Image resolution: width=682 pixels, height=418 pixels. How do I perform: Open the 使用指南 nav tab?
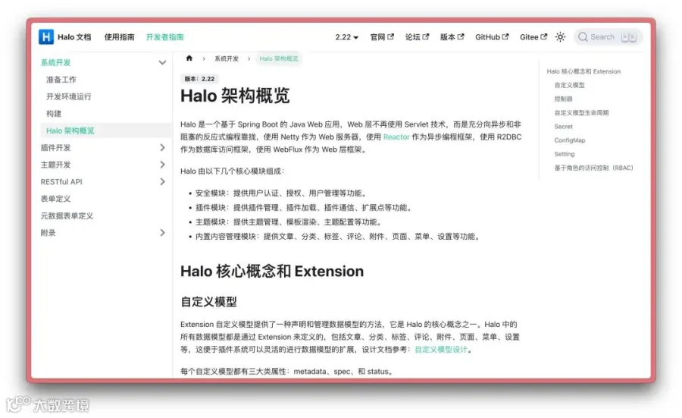[x=119, y=37]
